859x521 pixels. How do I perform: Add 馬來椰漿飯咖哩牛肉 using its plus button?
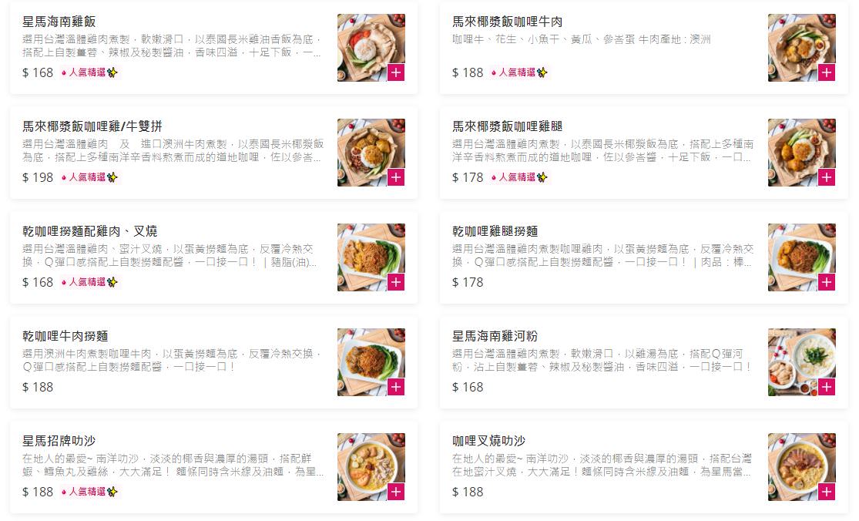826,72
